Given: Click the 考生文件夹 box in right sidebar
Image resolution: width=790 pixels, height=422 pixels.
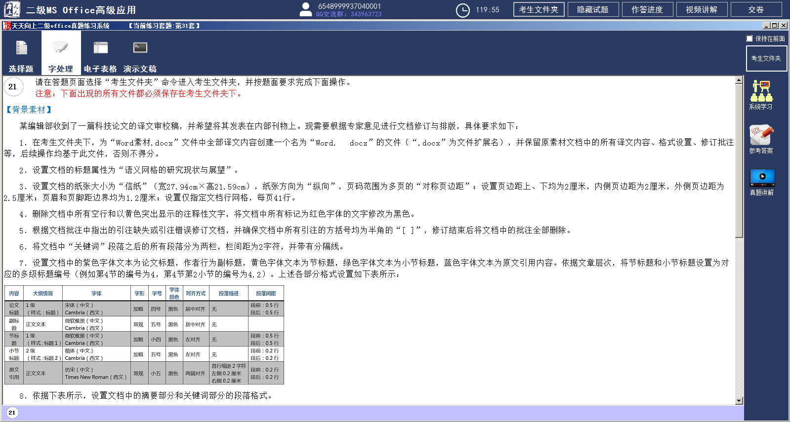Looking at the screenshot, I should point(766,58).
